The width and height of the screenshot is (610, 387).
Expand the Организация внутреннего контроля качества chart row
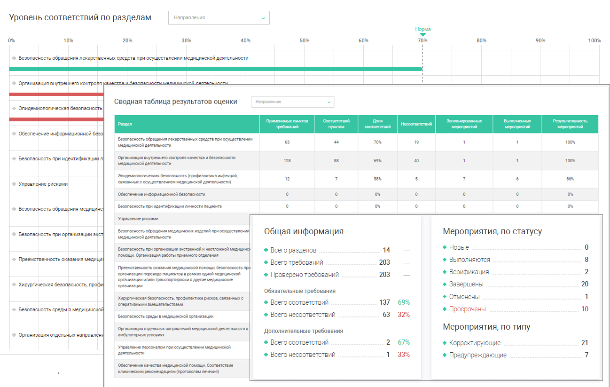(x=14, y=83)
